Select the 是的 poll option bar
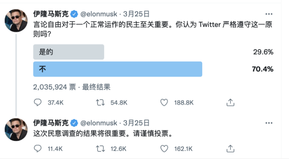The width and height of the screenshot is (289, 159). point(69,52)
